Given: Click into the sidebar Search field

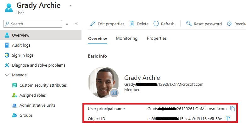Looking at the screenshot, I should coord(32,24).
